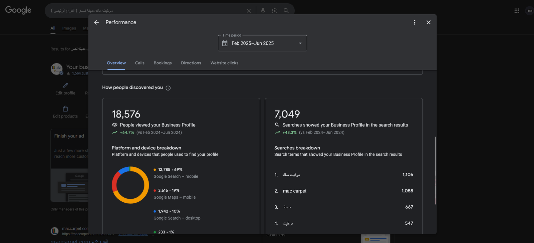
Task: Open the Bookings tab
Action: [x=163, y=63]
